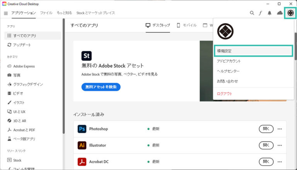Open more options for Acrobat DC
The width and height of the screenshot is (297, 170).
point(280,162)
